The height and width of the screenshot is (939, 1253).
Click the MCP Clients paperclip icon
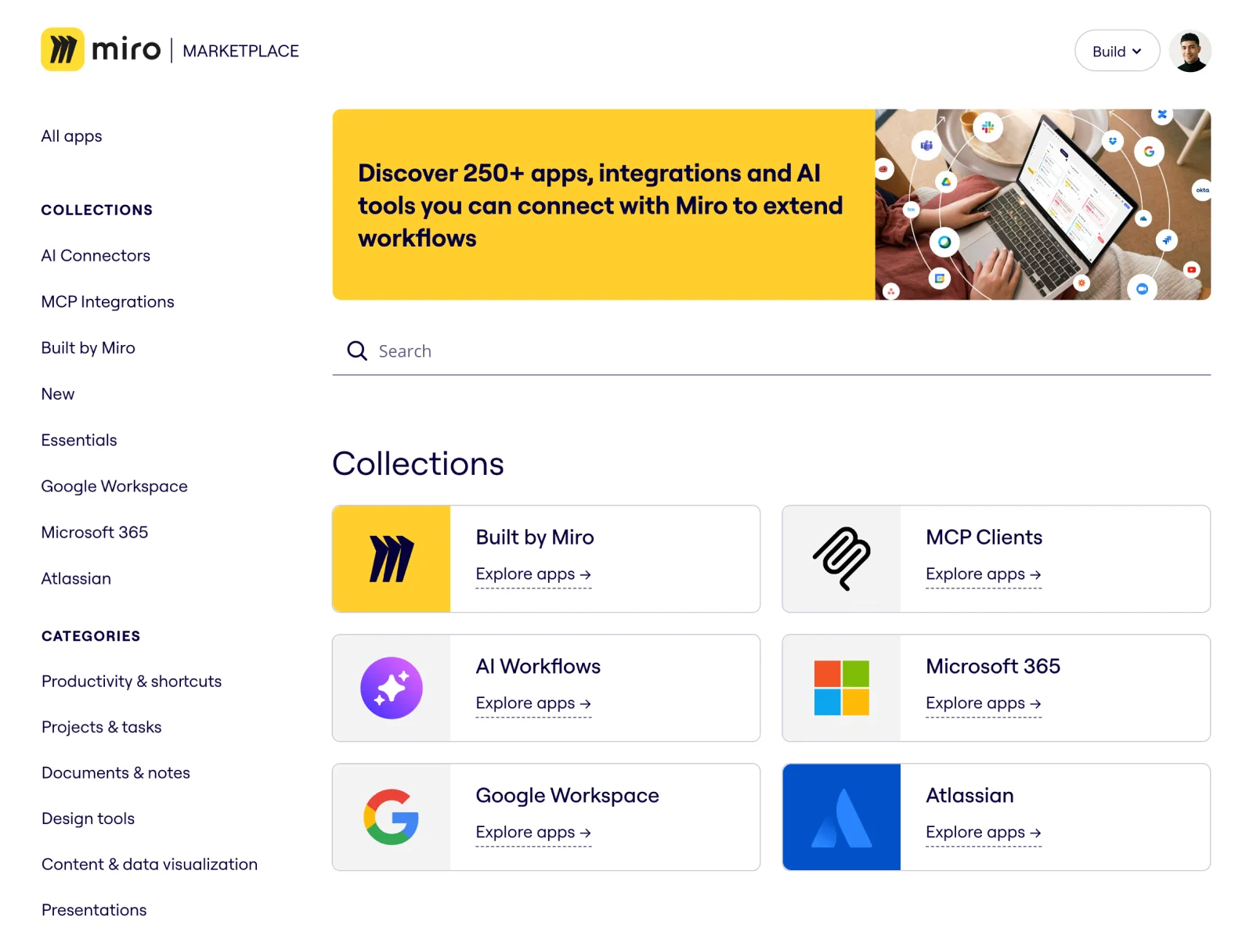(x=842, y=559)
